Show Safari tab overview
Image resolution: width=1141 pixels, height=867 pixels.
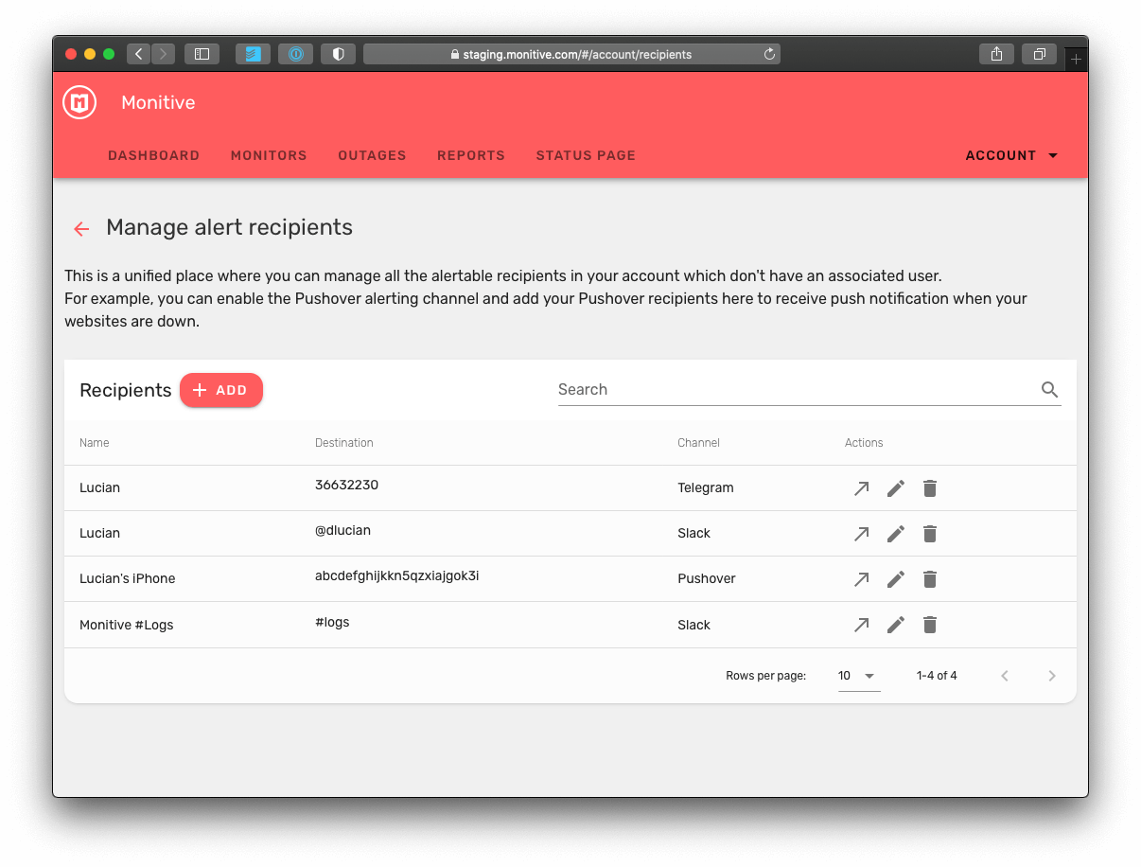pos(1039,54)
